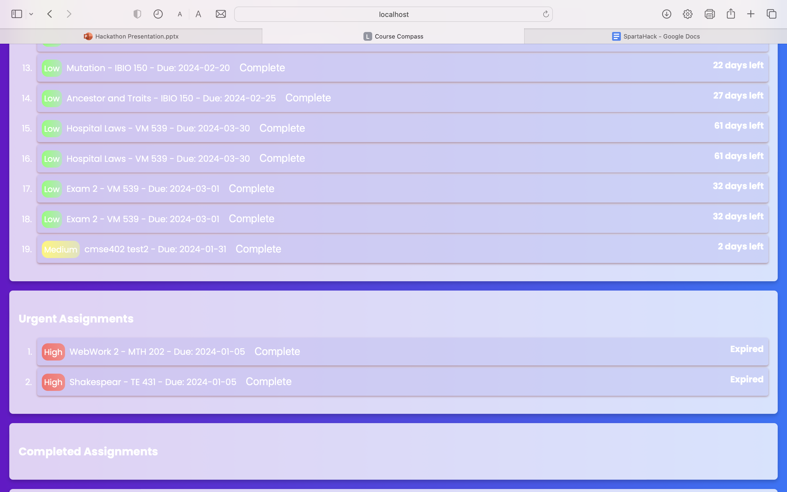Click the Medium priority badge on cmse402 test2
Image resolution: width=787 pixels, height=492 pixels.
pyautogui.click(x=60, y=249)
